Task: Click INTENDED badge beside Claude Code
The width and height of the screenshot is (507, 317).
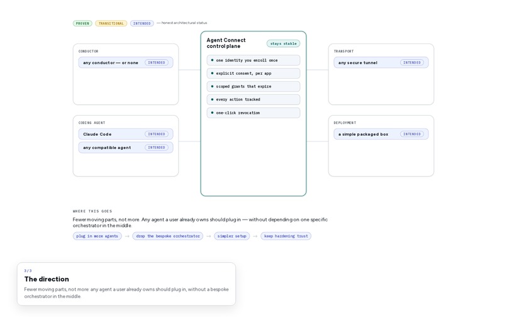Action: point(157,134)
